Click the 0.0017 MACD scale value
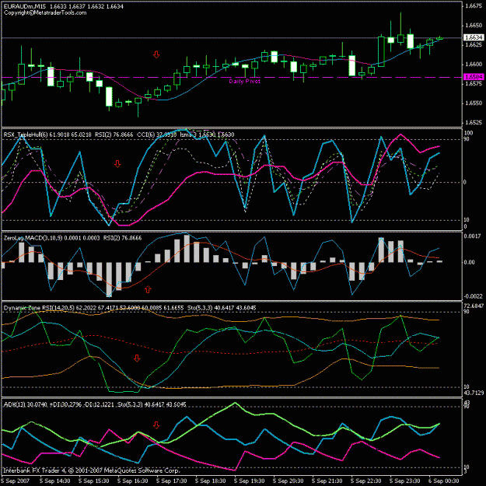This screenshot has height=486, width=486. [472, 236]
